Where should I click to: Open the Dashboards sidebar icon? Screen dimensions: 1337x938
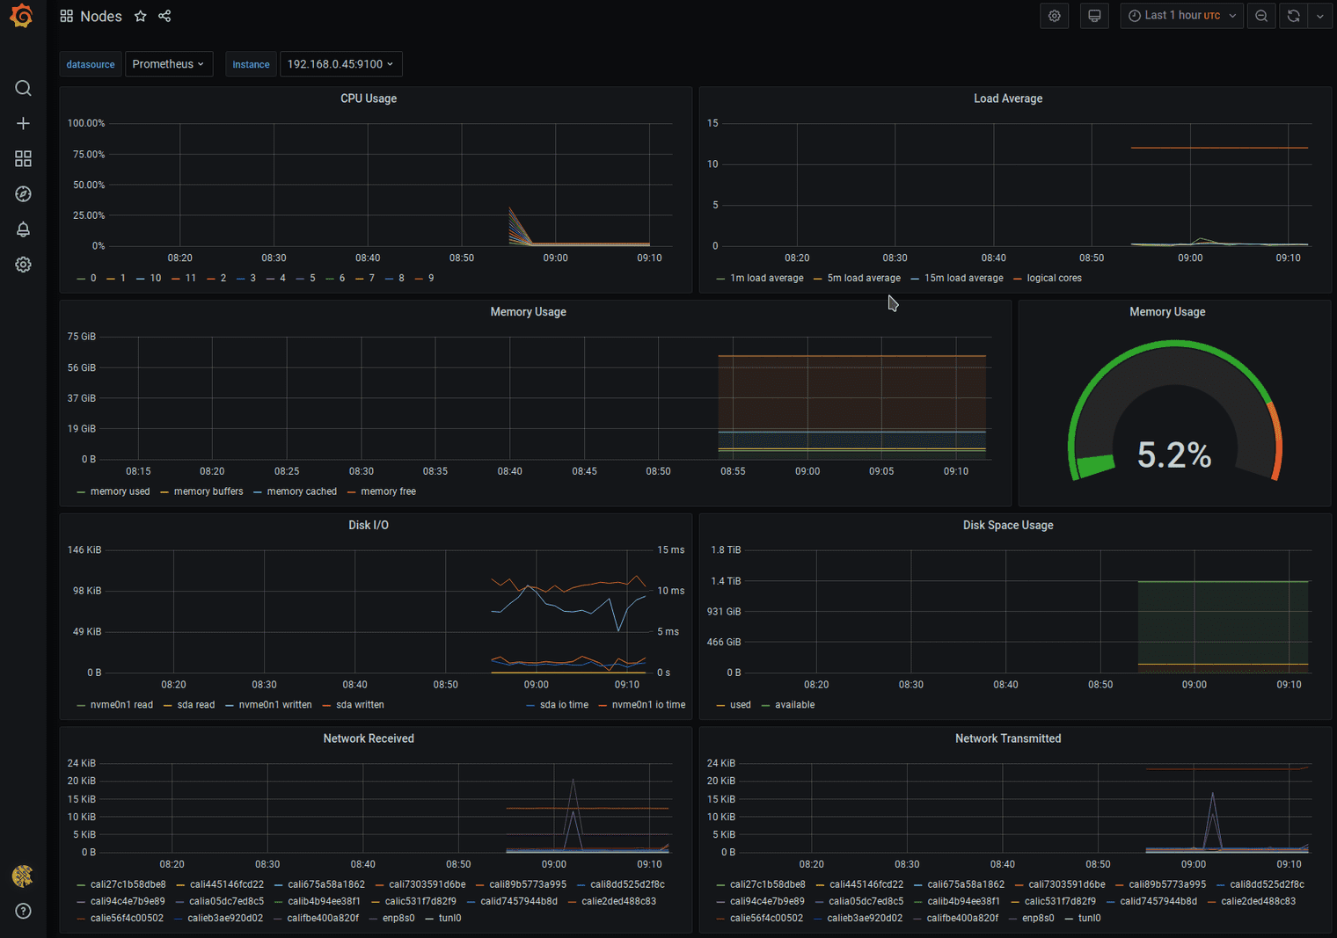23,158
